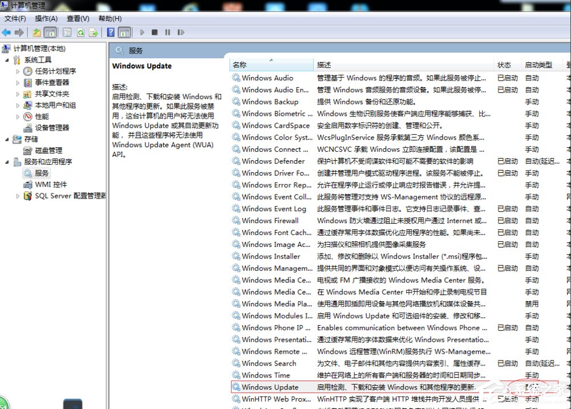
Task: Collapse the 系统工具 branch
Action: (x=9, y=59)
